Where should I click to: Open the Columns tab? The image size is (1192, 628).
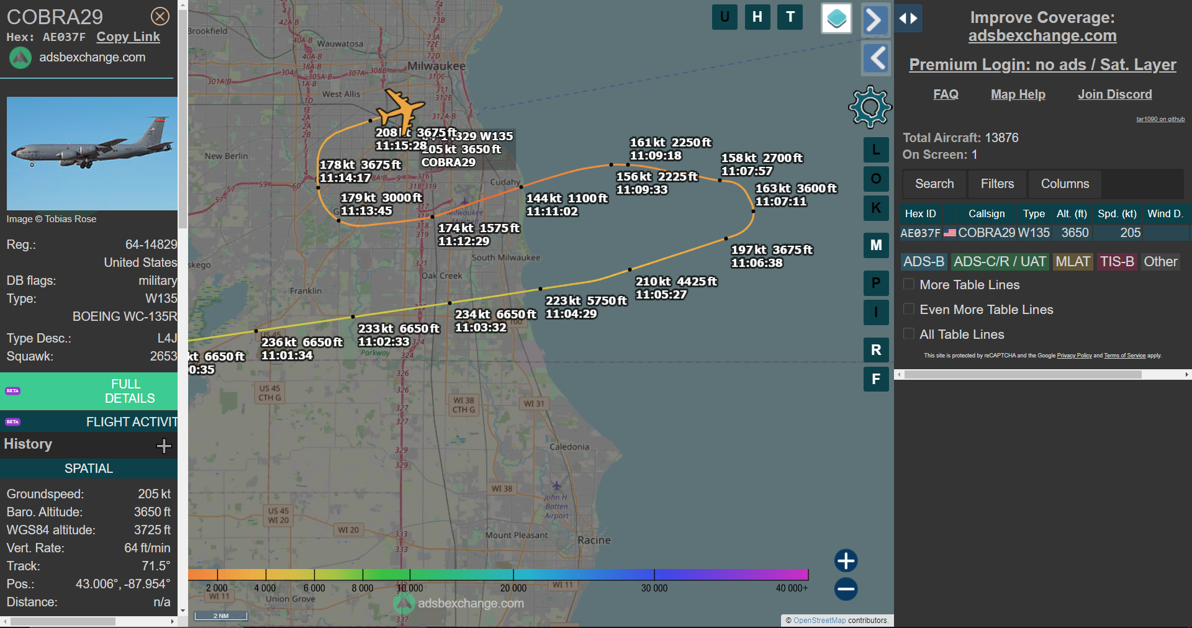click(x=1065, y=184)
